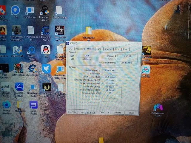Open launcher.exe desktop shortcut

click(30, 13)
